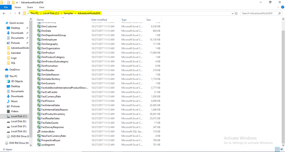Click the navigation pane scroll down arrow
285x152 pixels.
pyautogui.click(x=31, y=145)
